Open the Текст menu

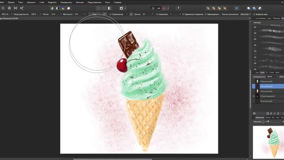click(x=21, y=2)
